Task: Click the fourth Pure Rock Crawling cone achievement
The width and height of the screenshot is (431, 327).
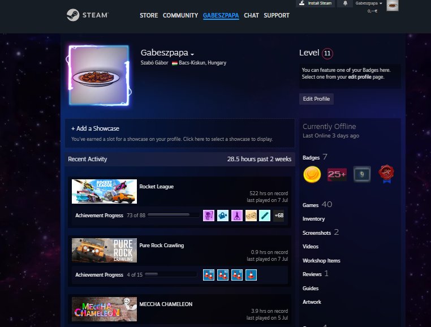Action: (x=251, y=275)
